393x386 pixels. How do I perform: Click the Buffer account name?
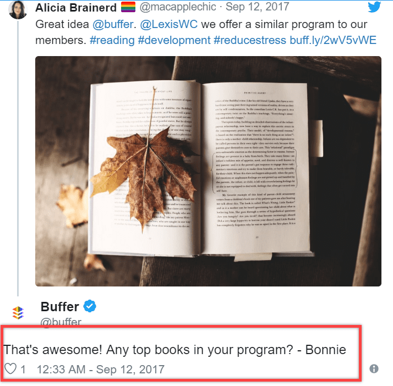(x=59, y=307)
